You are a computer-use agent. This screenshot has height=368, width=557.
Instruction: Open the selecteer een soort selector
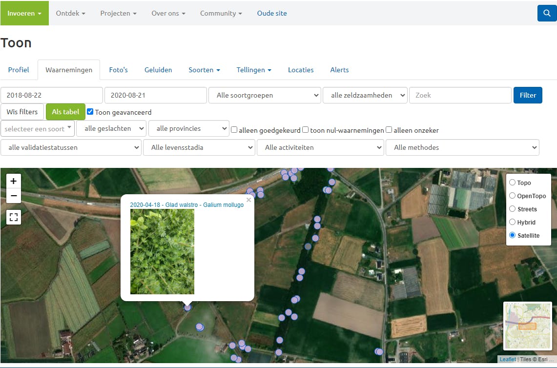pyautogui.click(x=38, y=128)
